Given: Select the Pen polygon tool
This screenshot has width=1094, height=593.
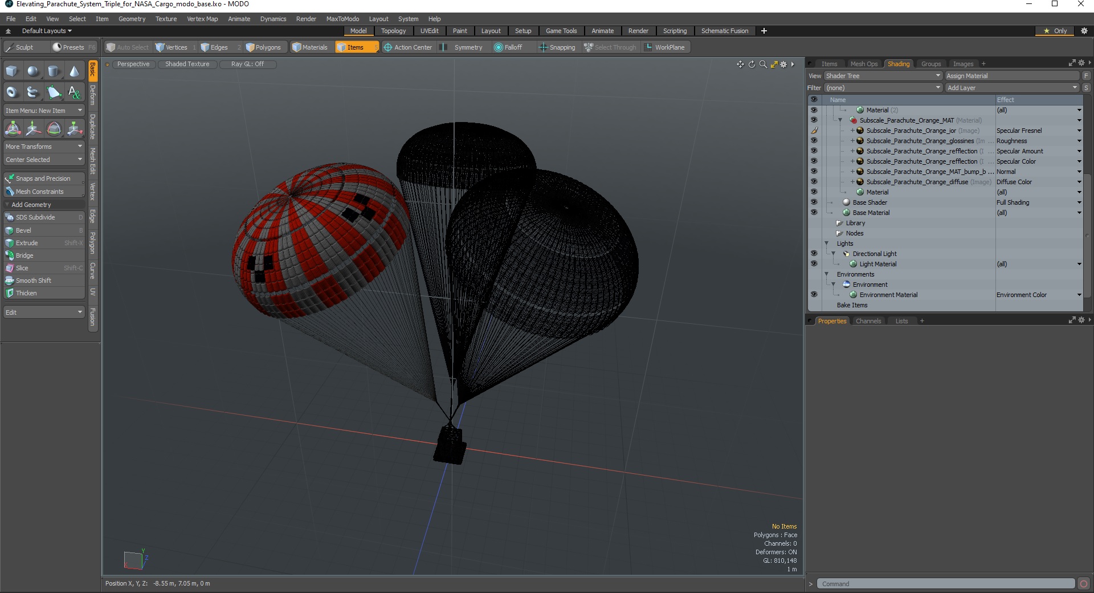Looking at the screenshot, I should pyautogui.click(x=54, y=92).
